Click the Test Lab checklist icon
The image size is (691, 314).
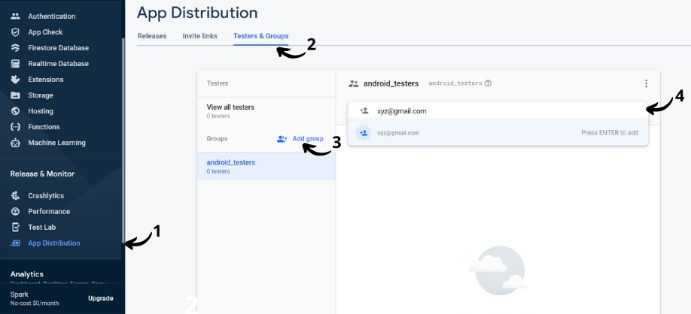coord(15,228)
